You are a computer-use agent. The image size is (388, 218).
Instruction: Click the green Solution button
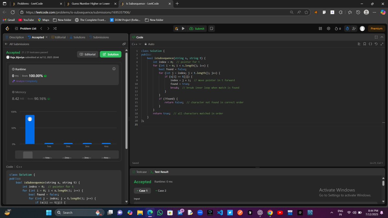tap(111, 54)
